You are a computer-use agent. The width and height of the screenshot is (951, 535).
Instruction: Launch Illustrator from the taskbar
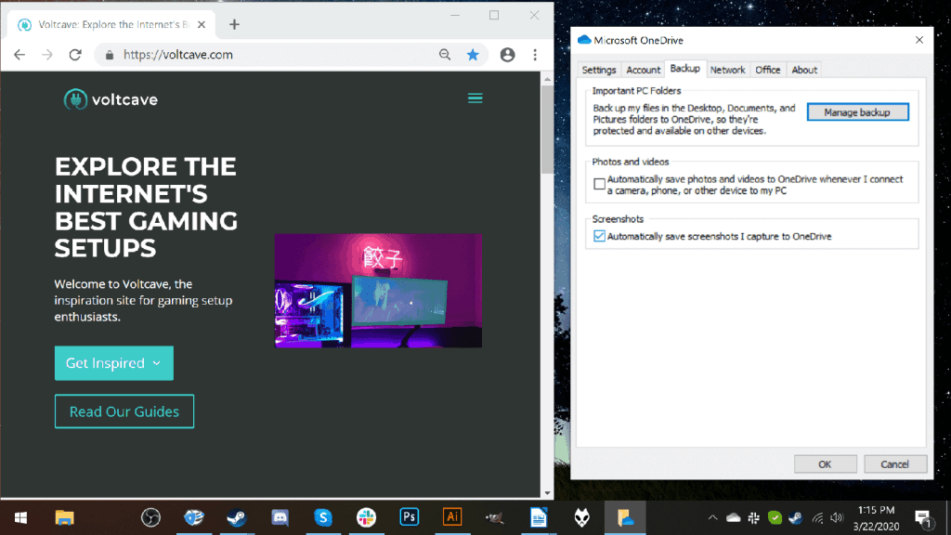click(452, 516)
